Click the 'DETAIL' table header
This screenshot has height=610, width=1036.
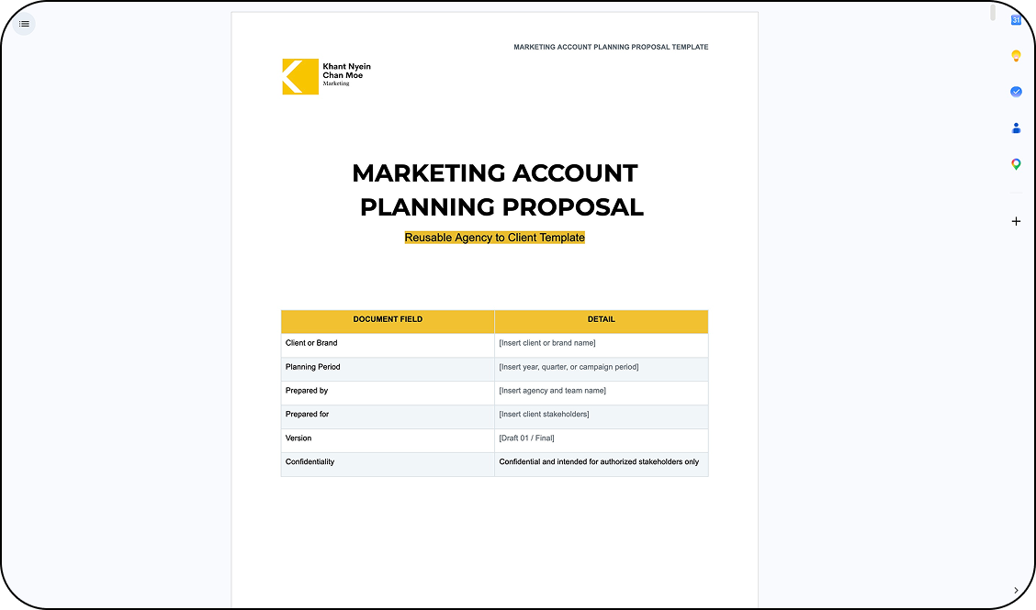(x=602, y=321)
